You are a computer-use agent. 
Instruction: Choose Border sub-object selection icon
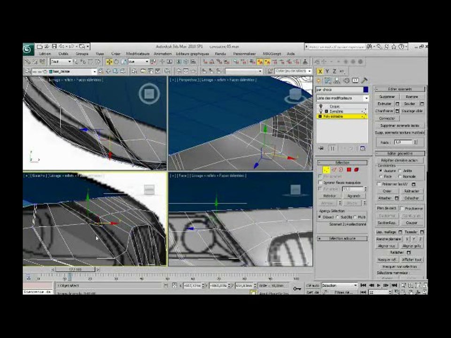pos(341,170)
